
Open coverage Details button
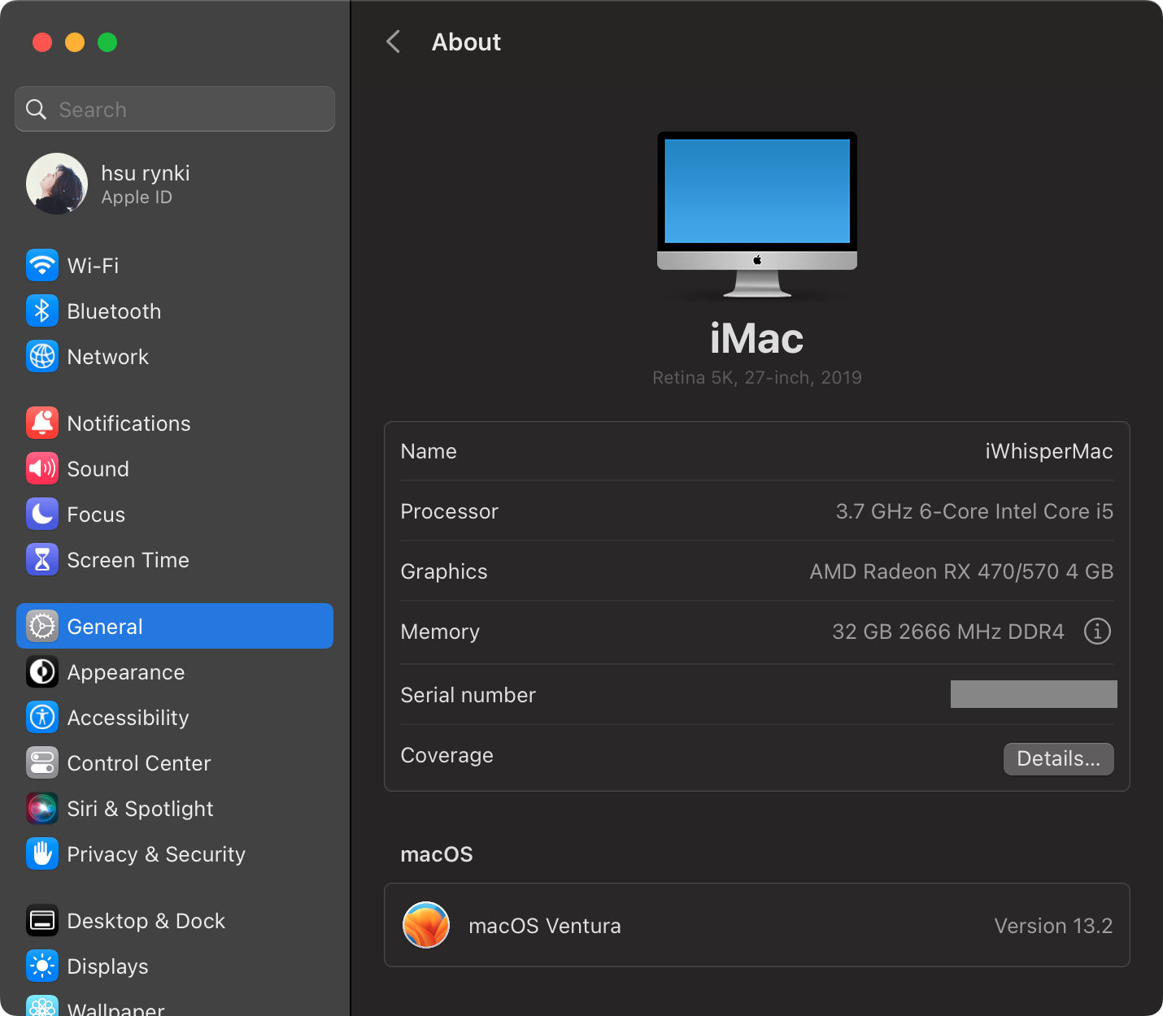coord(1058,758)
